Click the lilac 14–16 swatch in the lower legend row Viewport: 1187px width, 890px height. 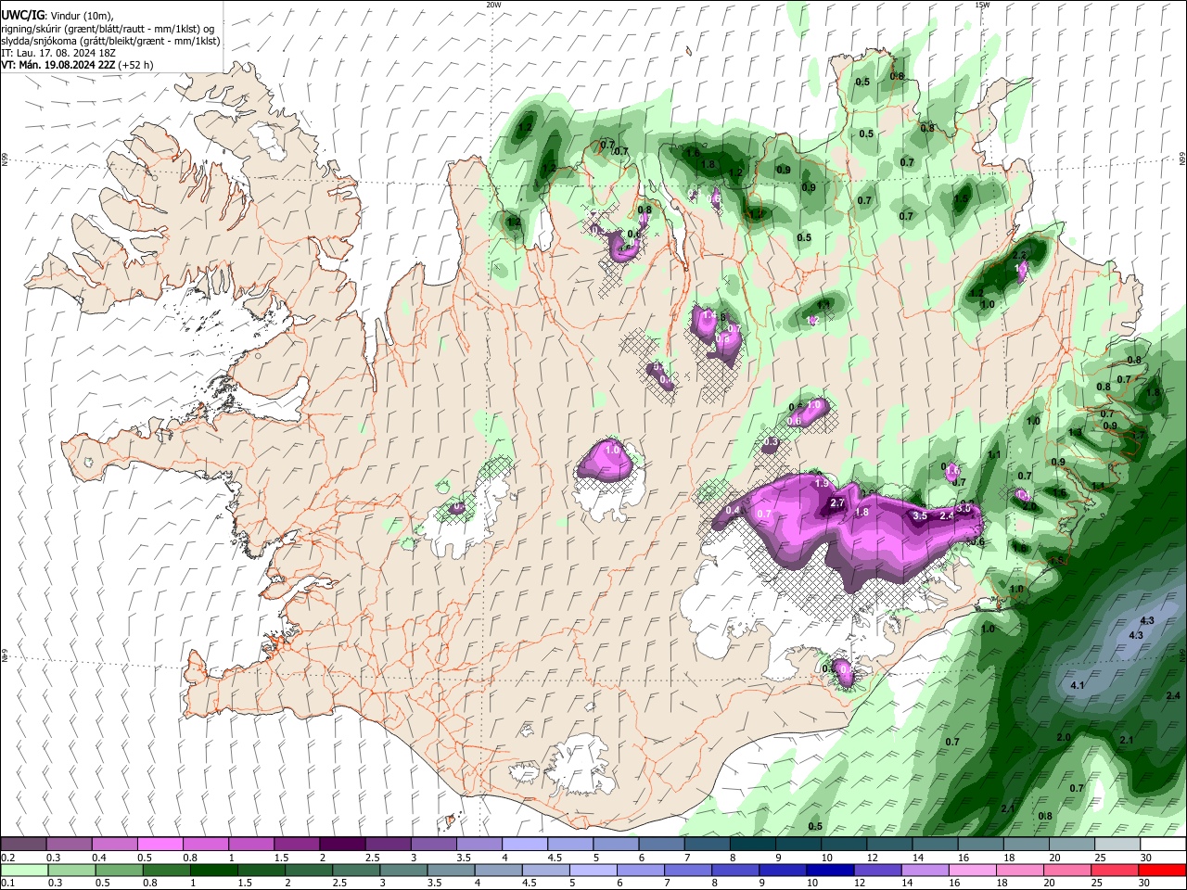tap(926, 870)
